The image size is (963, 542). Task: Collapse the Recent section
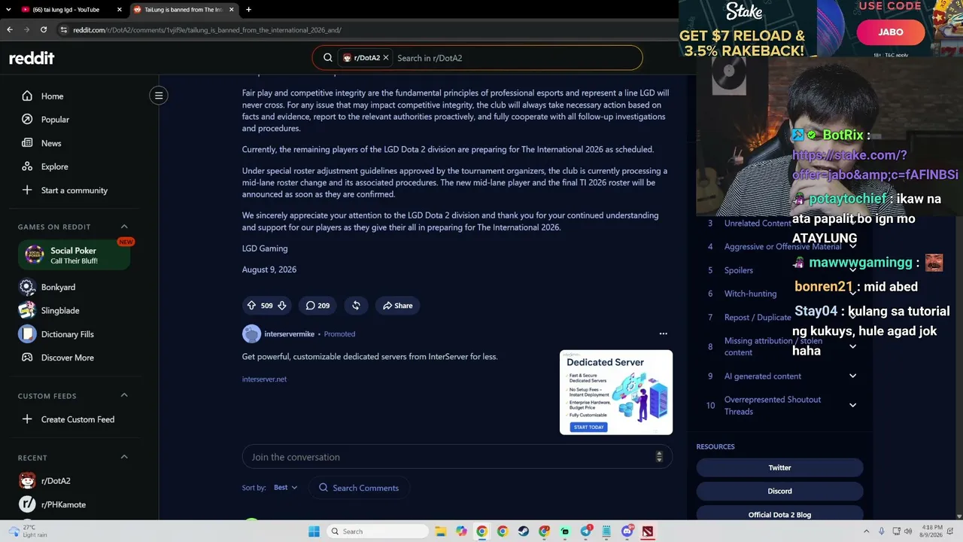[x=124, y=458]
